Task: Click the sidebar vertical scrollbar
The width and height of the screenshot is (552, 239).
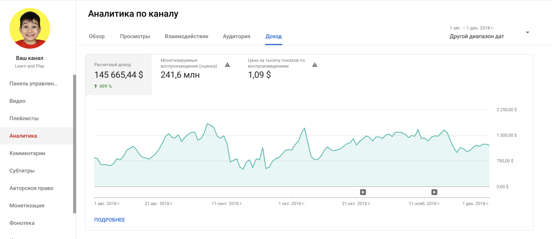Action: 75,144
